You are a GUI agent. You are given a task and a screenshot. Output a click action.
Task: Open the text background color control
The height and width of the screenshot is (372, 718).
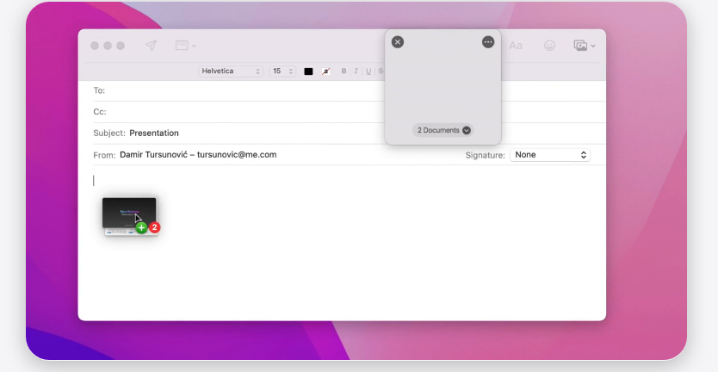[x=325, y=71]
